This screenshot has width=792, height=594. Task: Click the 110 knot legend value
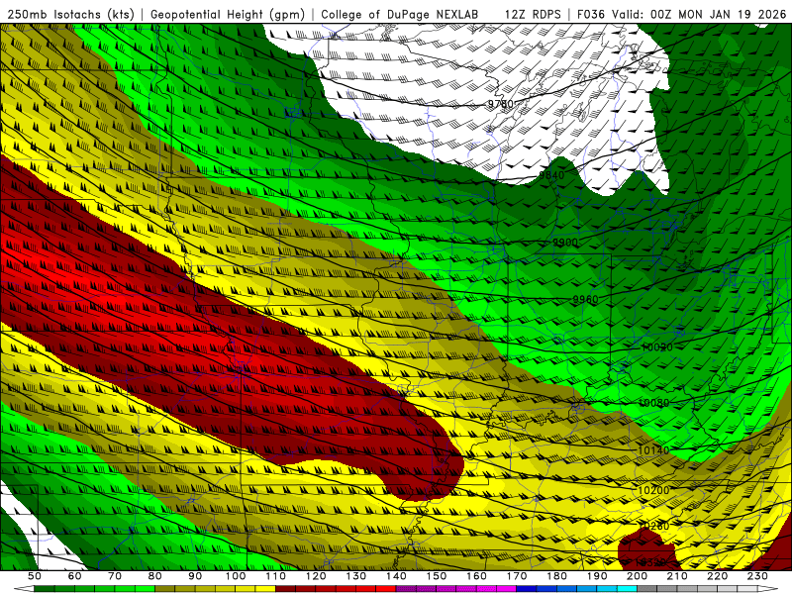point(276,576)
